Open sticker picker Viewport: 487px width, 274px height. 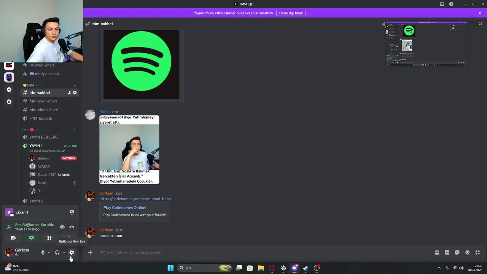[457, 252]
